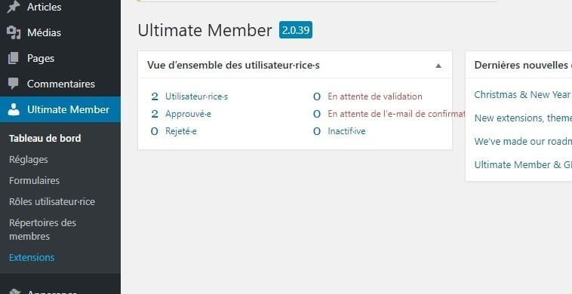The image size is (572, 294).
Task: Click the 2.0.39 version badge
Action: point(296,30)
